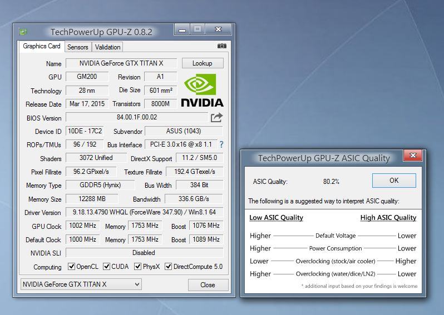Click the Memory Type value GDDR5 (Hynix)

coord(100,185)
